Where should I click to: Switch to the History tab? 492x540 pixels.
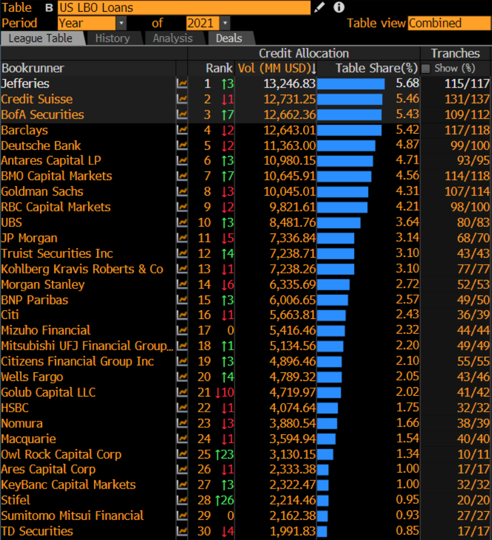pos(112,38)
